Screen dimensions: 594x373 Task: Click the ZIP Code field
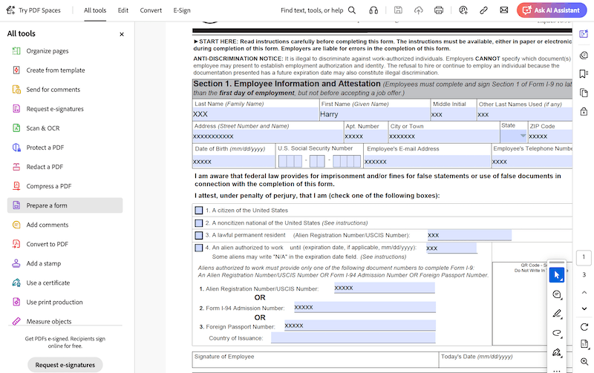pyautogui.click(x=550, y=136)
